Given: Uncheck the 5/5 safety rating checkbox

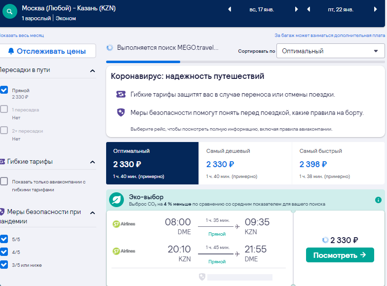Looking at the screenshot, I should point(4,239).
